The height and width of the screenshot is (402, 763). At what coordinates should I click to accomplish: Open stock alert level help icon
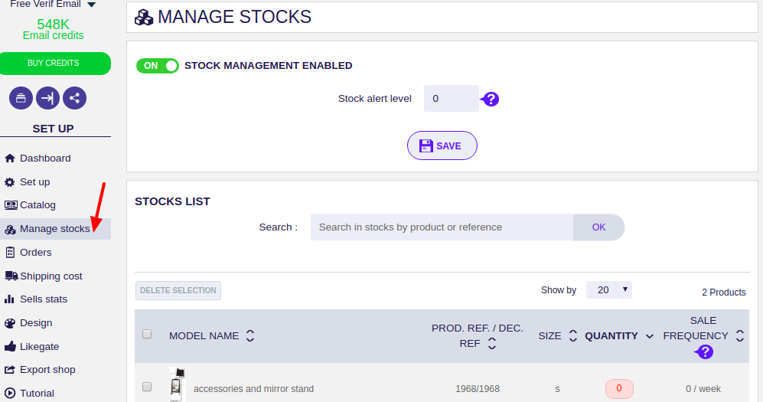click(x=491, y=100)
